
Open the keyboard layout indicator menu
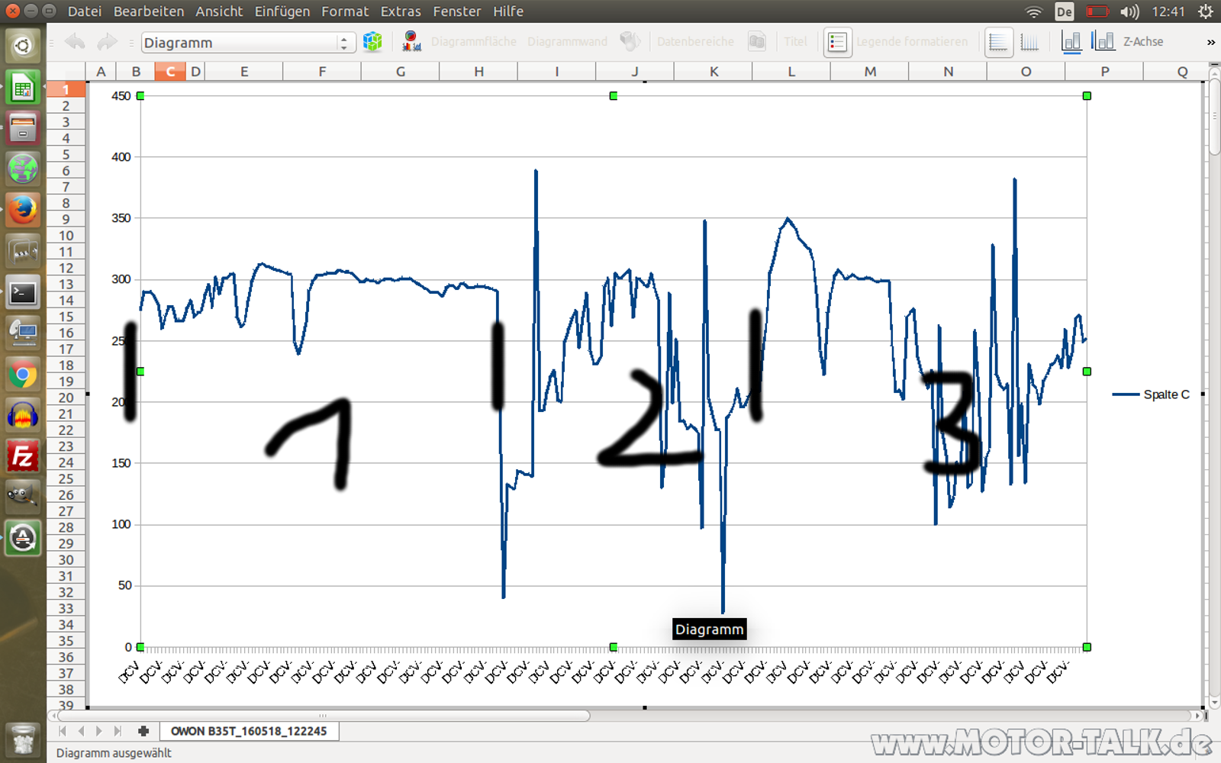tap(1064, 11)
